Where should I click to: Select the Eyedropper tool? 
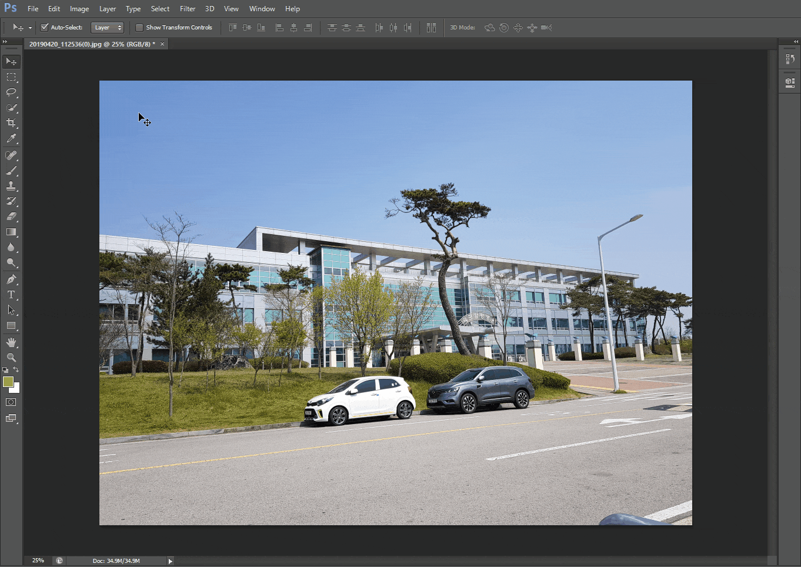point(11,138)
